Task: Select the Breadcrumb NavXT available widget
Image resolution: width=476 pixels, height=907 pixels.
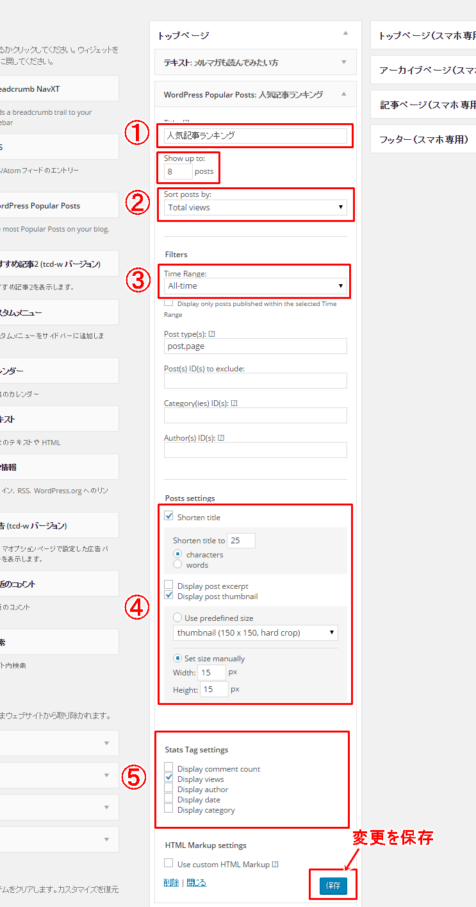Action: click(59, 89)
